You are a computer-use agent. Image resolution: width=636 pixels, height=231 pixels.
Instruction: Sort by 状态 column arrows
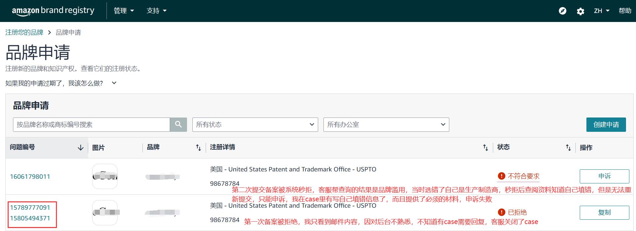(x=568, y=147)
